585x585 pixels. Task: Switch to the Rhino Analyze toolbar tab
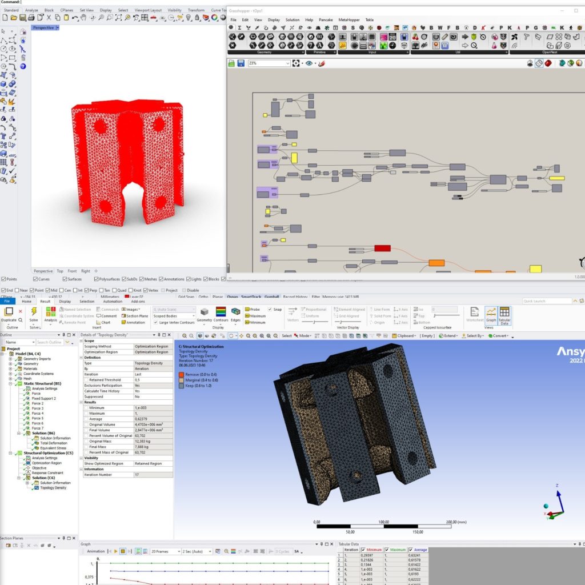(x=32, y=10)
